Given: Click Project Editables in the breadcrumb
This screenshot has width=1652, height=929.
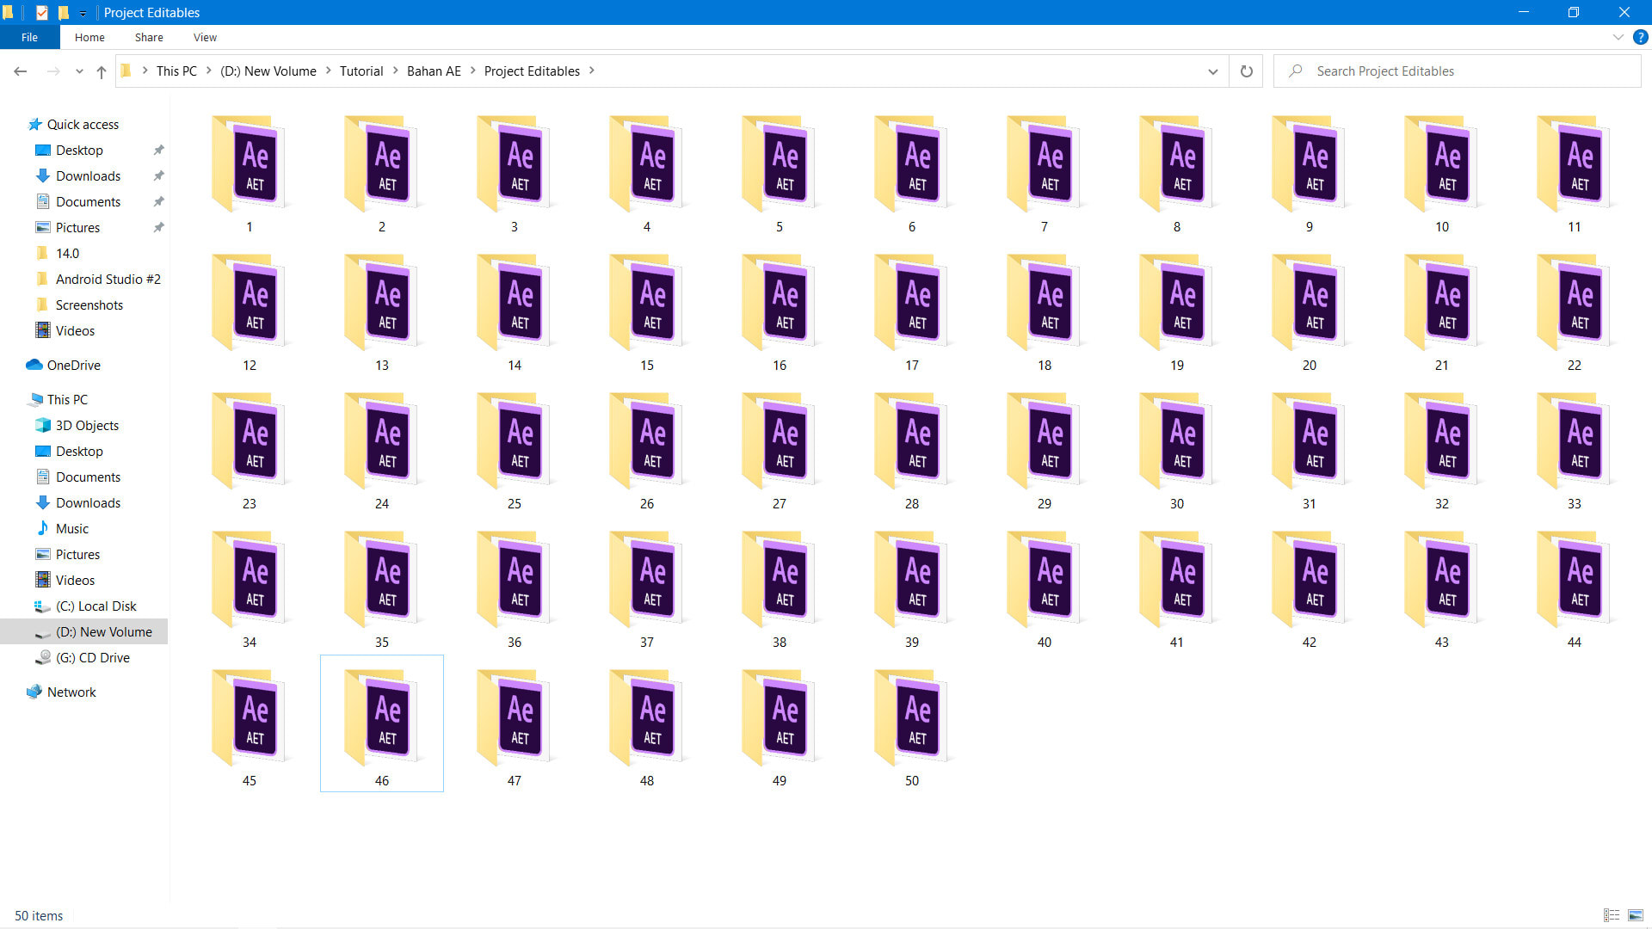Looking at the screenshot, I should tap(532, 71).
